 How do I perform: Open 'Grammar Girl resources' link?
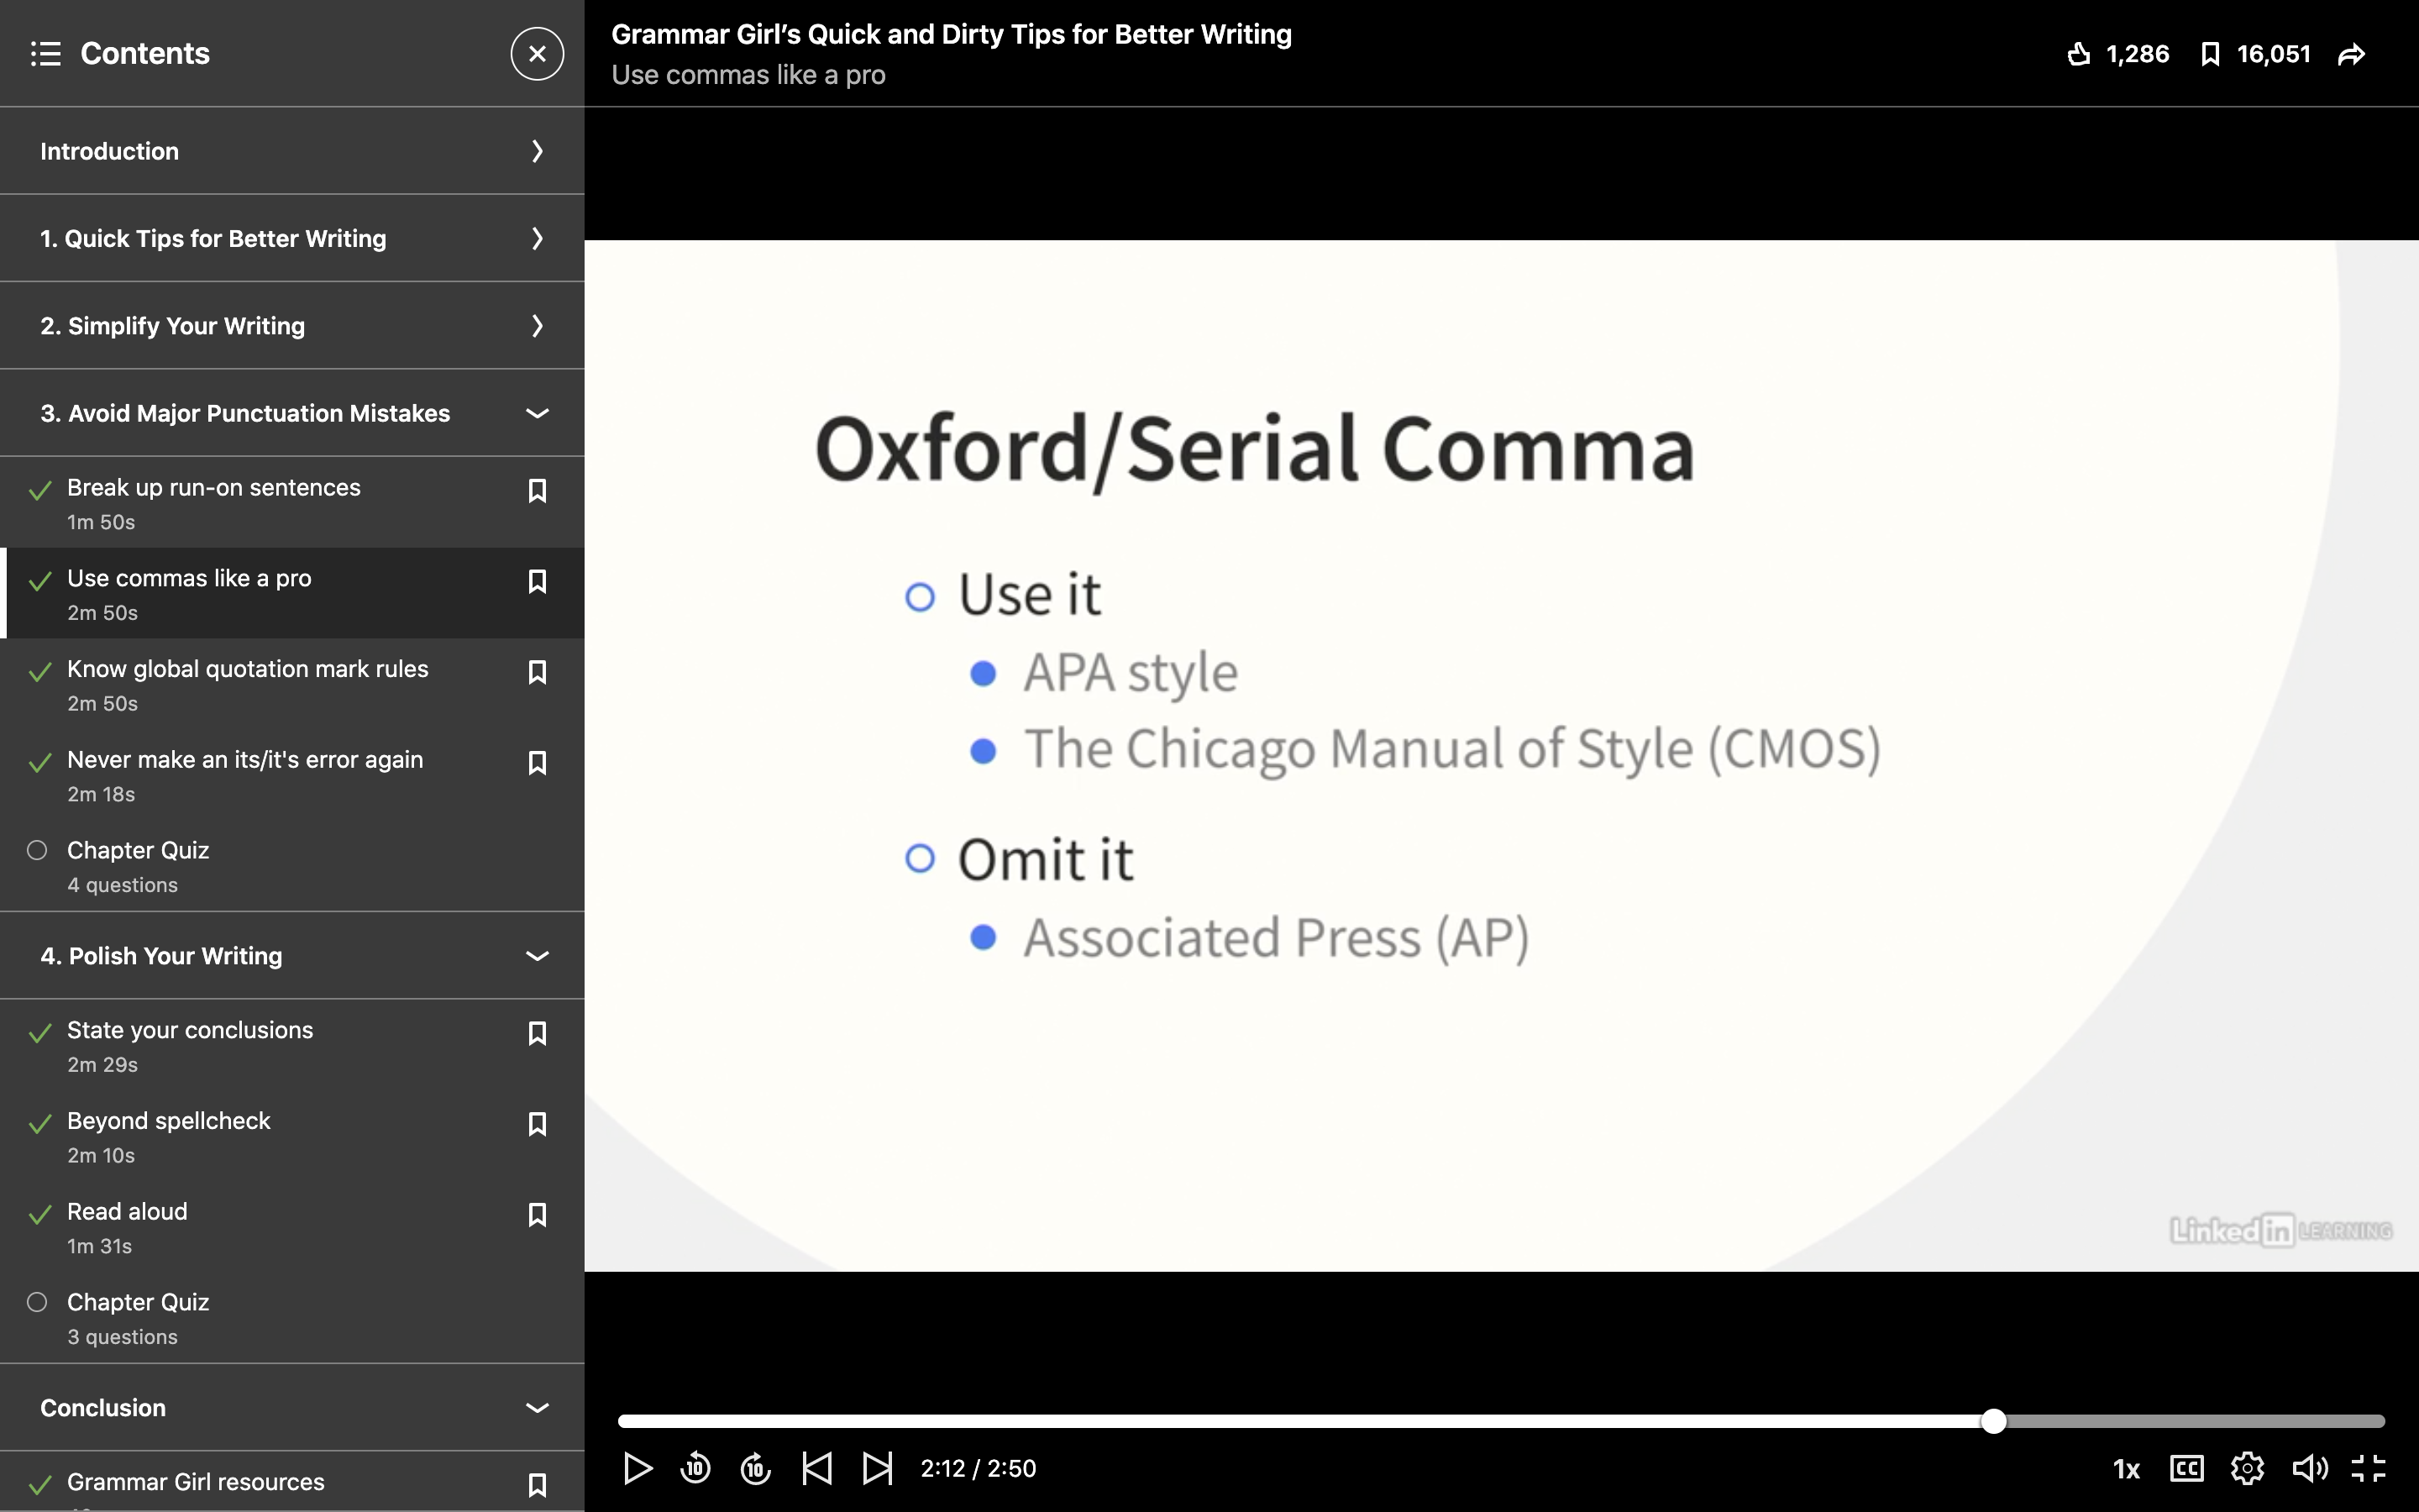[x=195, y=1481]
